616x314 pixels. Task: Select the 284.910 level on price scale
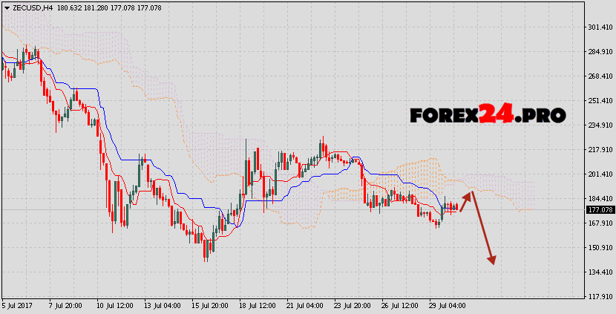[x=600, y=52]
